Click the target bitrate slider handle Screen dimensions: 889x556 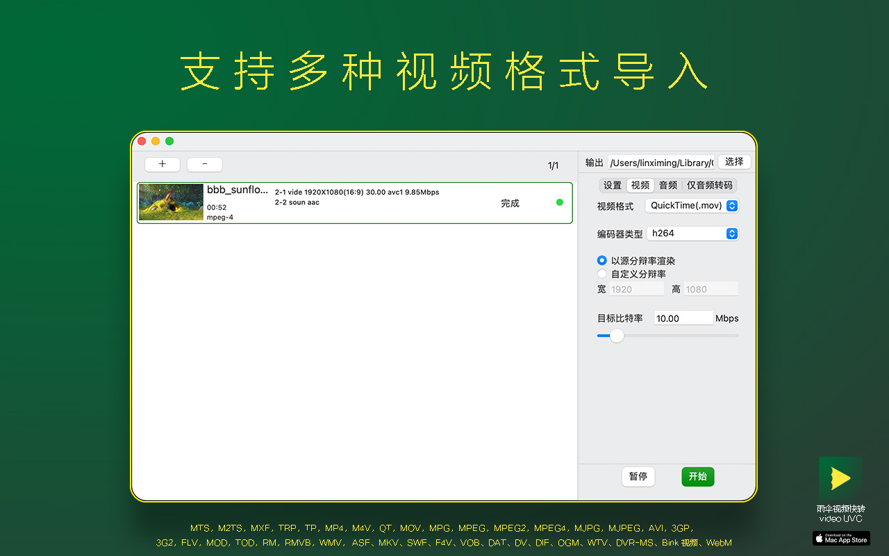(617, 336)
